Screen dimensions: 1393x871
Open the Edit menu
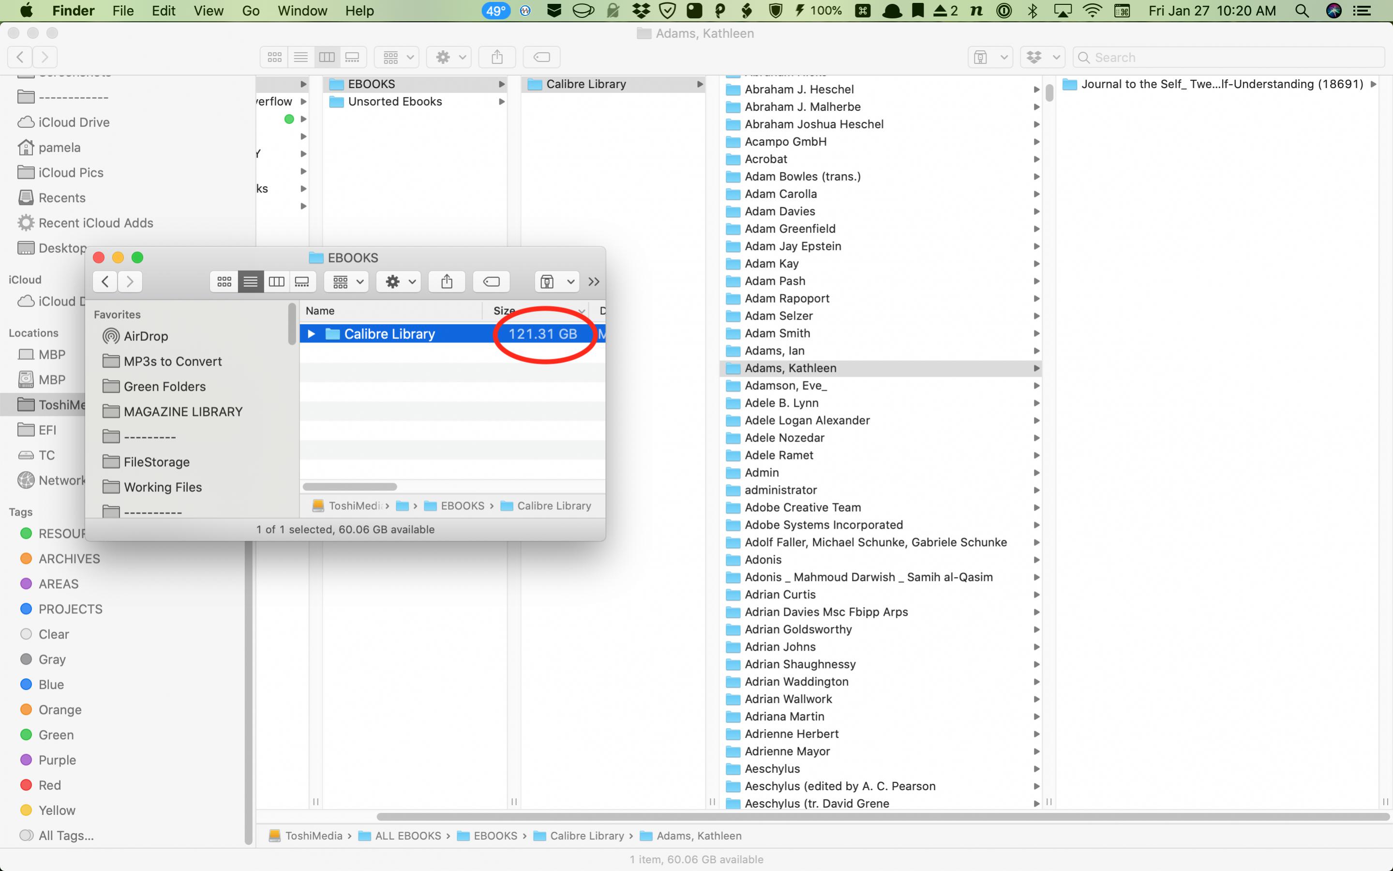tap(164, 10)
